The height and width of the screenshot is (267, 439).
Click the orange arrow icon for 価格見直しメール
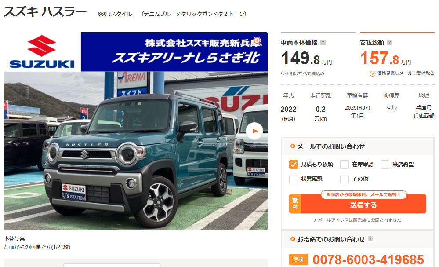372,74
